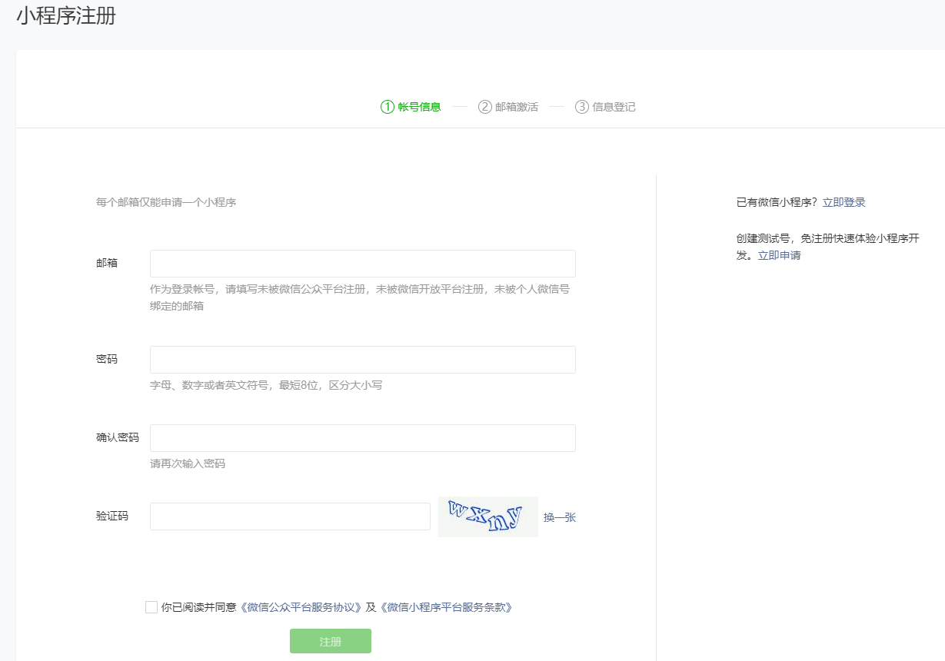Select step 3 信息登记
This screenshot has width=945, height=661.
[605, 107]
